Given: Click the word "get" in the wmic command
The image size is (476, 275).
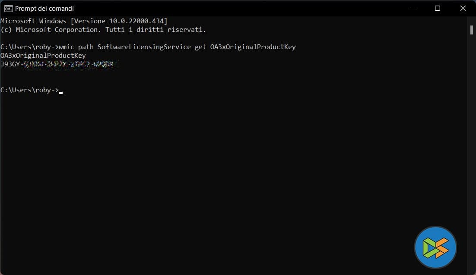Looking at the screenshot, I should click(200, 47).
